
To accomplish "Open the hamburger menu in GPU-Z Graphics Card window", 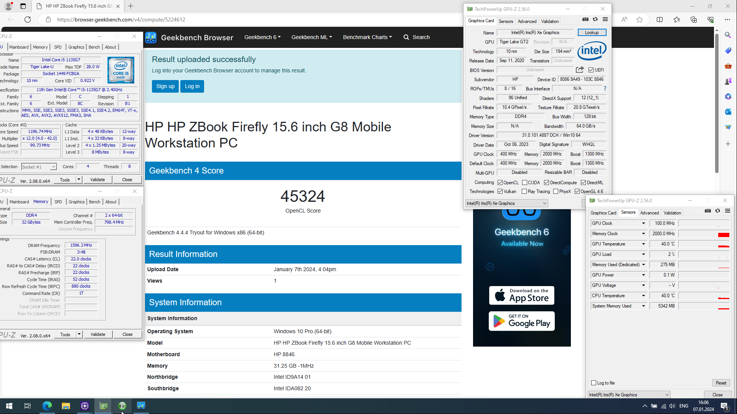I will 605,20.
